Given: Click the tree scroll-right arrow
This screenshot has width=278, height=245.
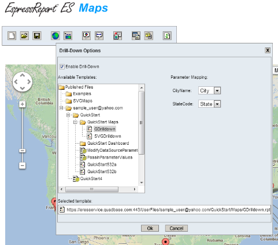Looking at the screenshot, I should pos(135,189).
